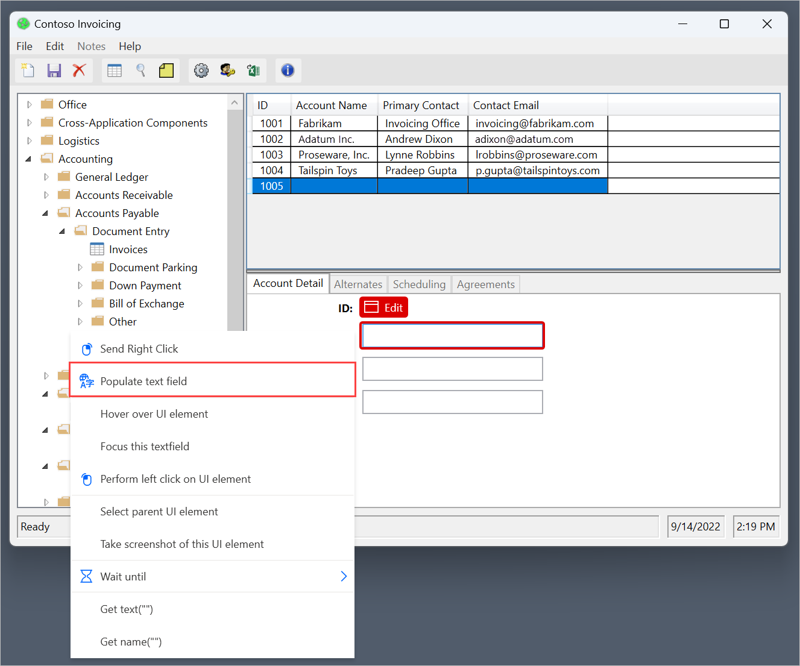Open the sticky note icon on the toolbar
This screenshot has width=800, height=666.
[x=166, y=70]
